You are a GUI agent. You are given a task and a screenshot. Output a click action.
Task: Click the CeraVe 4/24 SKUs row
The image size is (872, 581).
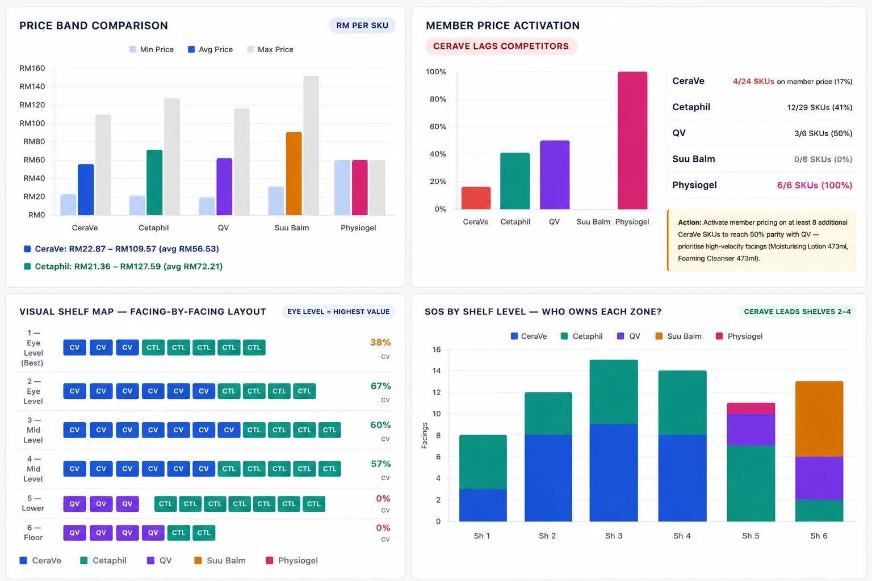click(x=762, y=81)
